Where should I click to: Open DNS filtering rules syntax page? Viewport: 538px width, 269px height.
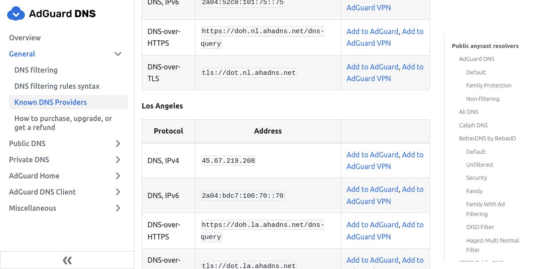point(57,86)
